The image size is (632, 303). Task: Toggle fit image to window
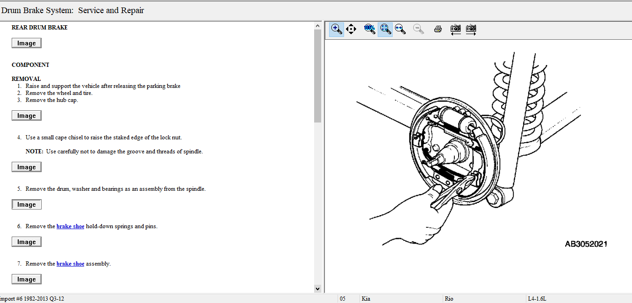(385, 29)
